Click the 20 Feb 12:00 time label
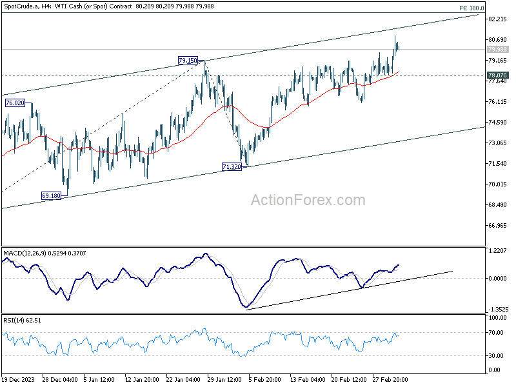This screenshot has height=387, width=516. click(x=349, y=379)
